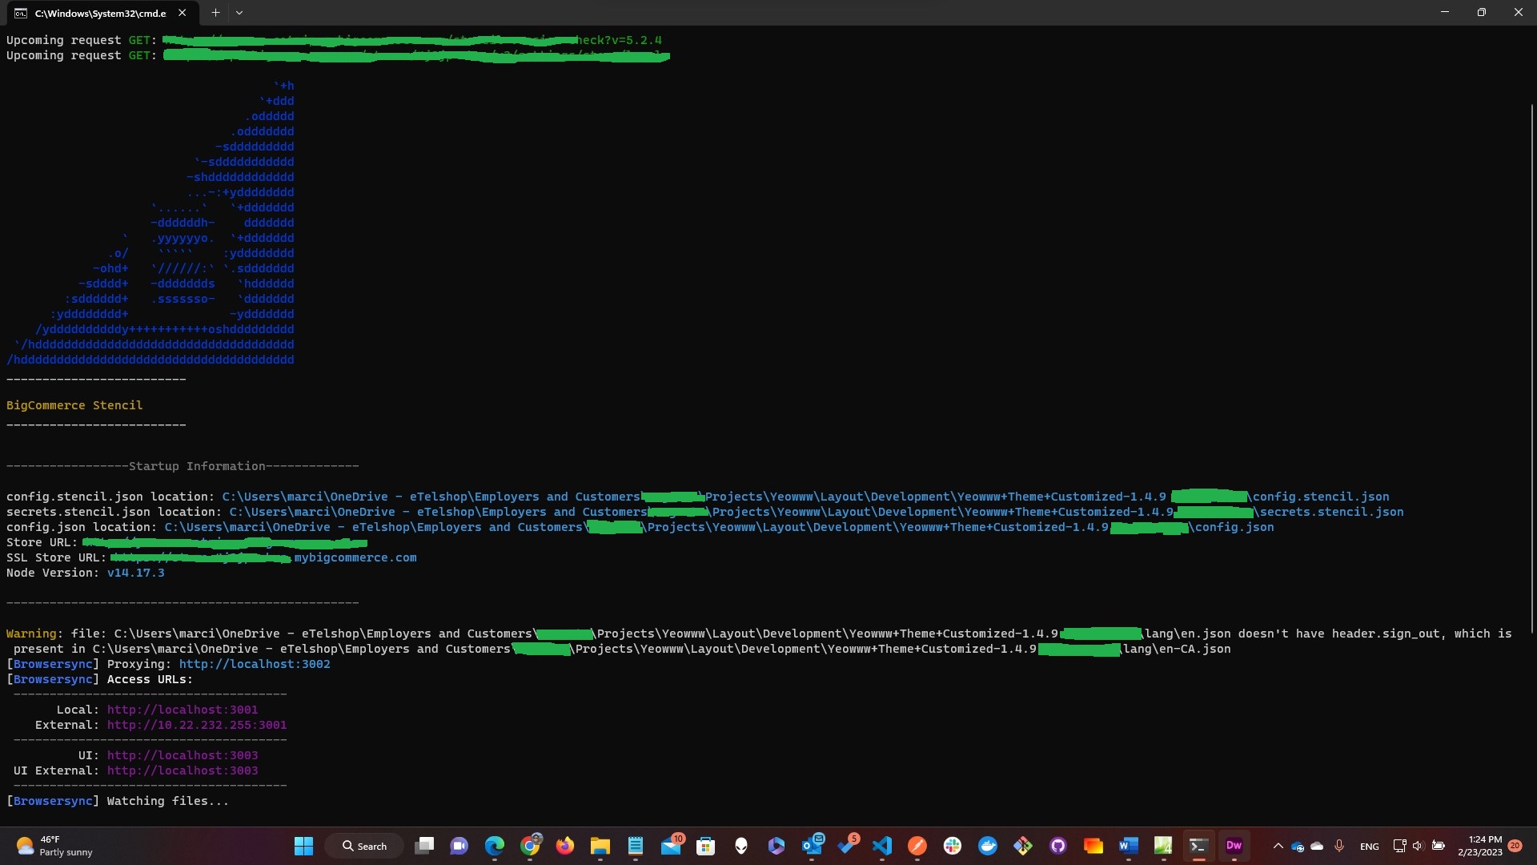The image size is (1537, 865).
Task: Open Microsoft Store from the taskbar
Action: pyautogui.click(x=705, y=846)
